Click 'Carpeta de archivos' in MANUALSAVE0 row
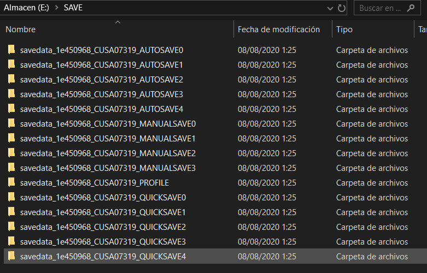This screenshot has height=273, width=427. click(372, 124)
